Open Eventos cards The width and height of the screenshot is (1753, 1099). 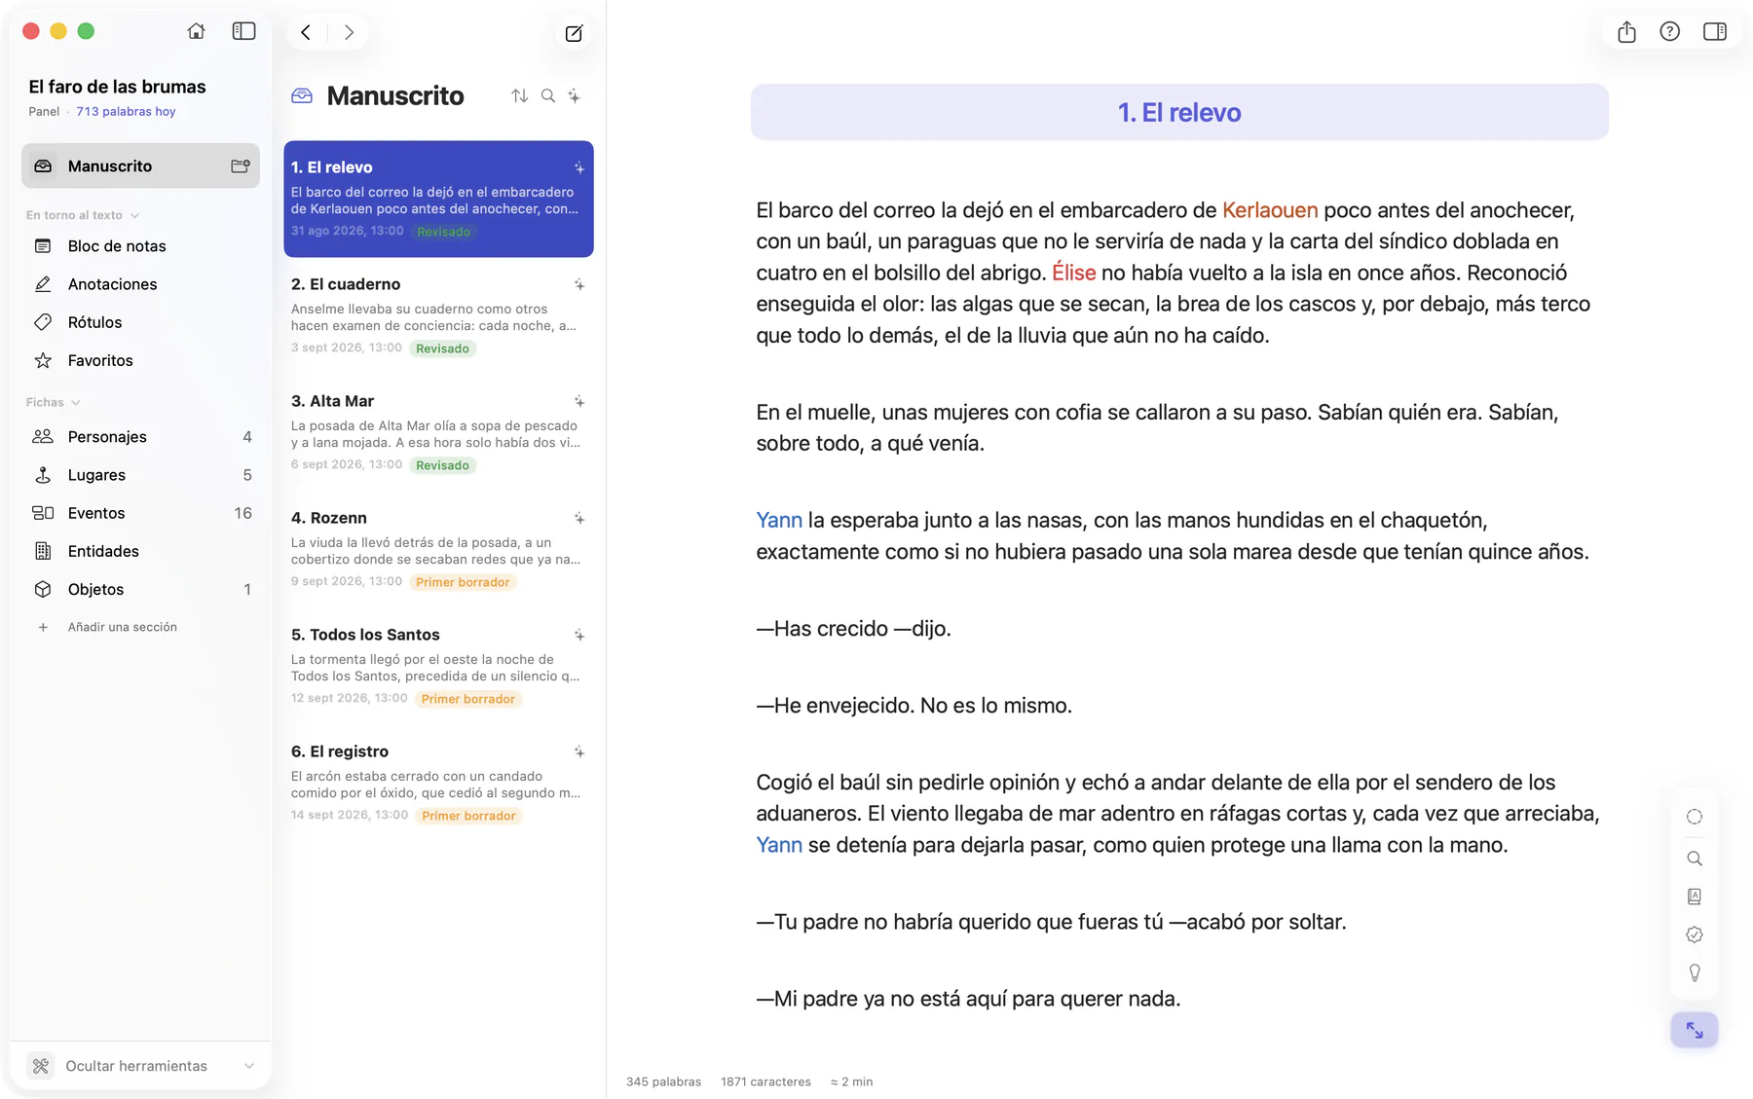140,513
